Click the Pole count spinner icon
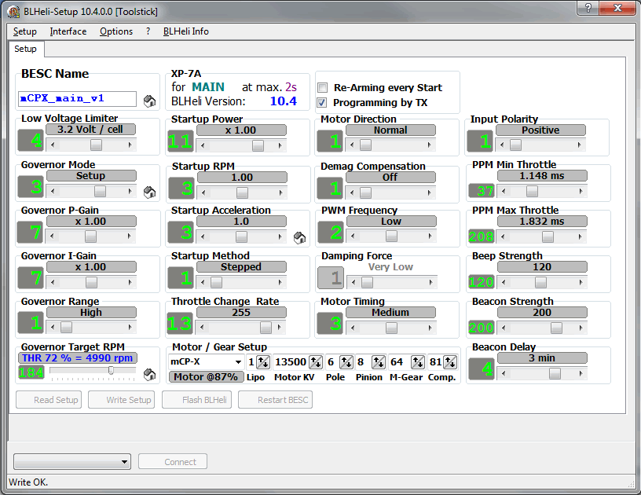Screen dimensions: 641x495 pyautogui.click(x=346, y=362)
